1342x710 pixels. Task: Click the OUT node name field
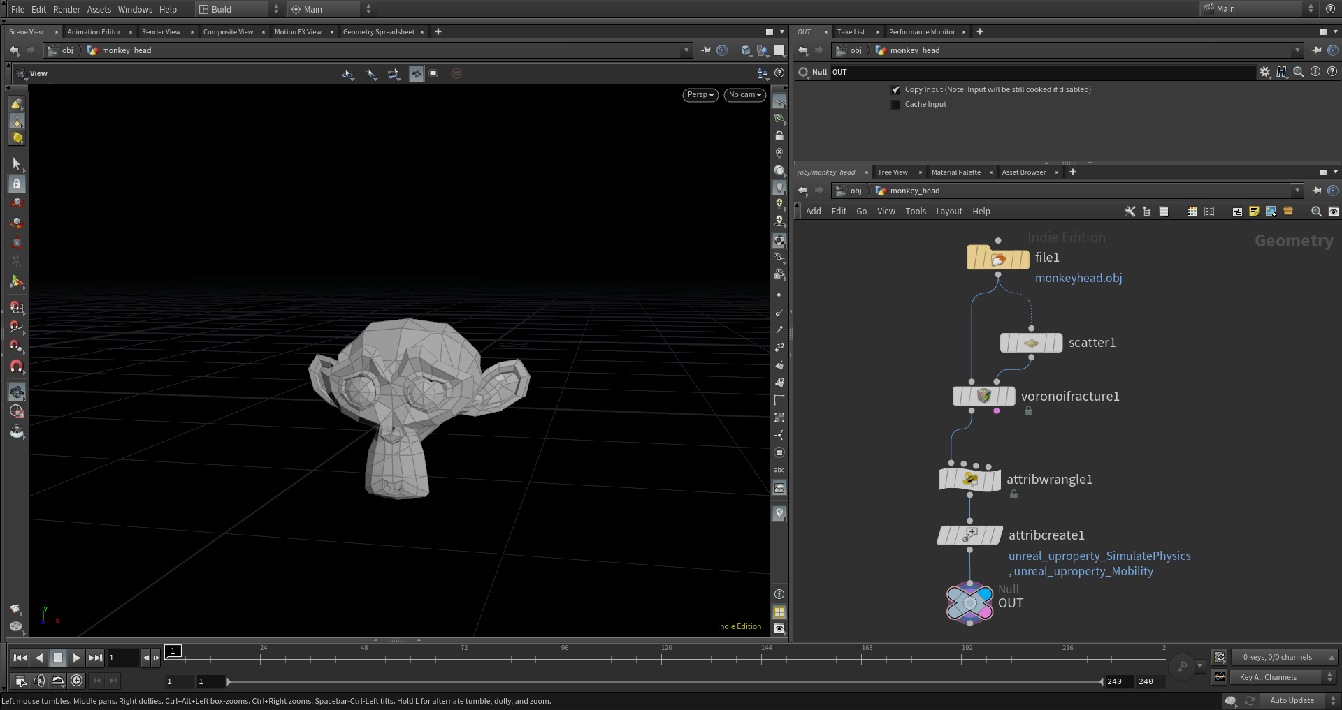1042,72
